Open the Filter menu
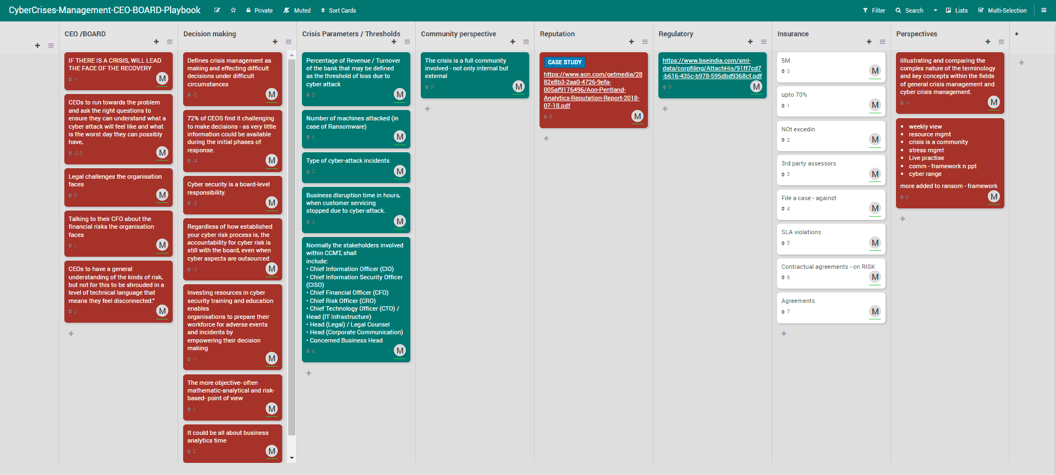 [x=874, y=10]
